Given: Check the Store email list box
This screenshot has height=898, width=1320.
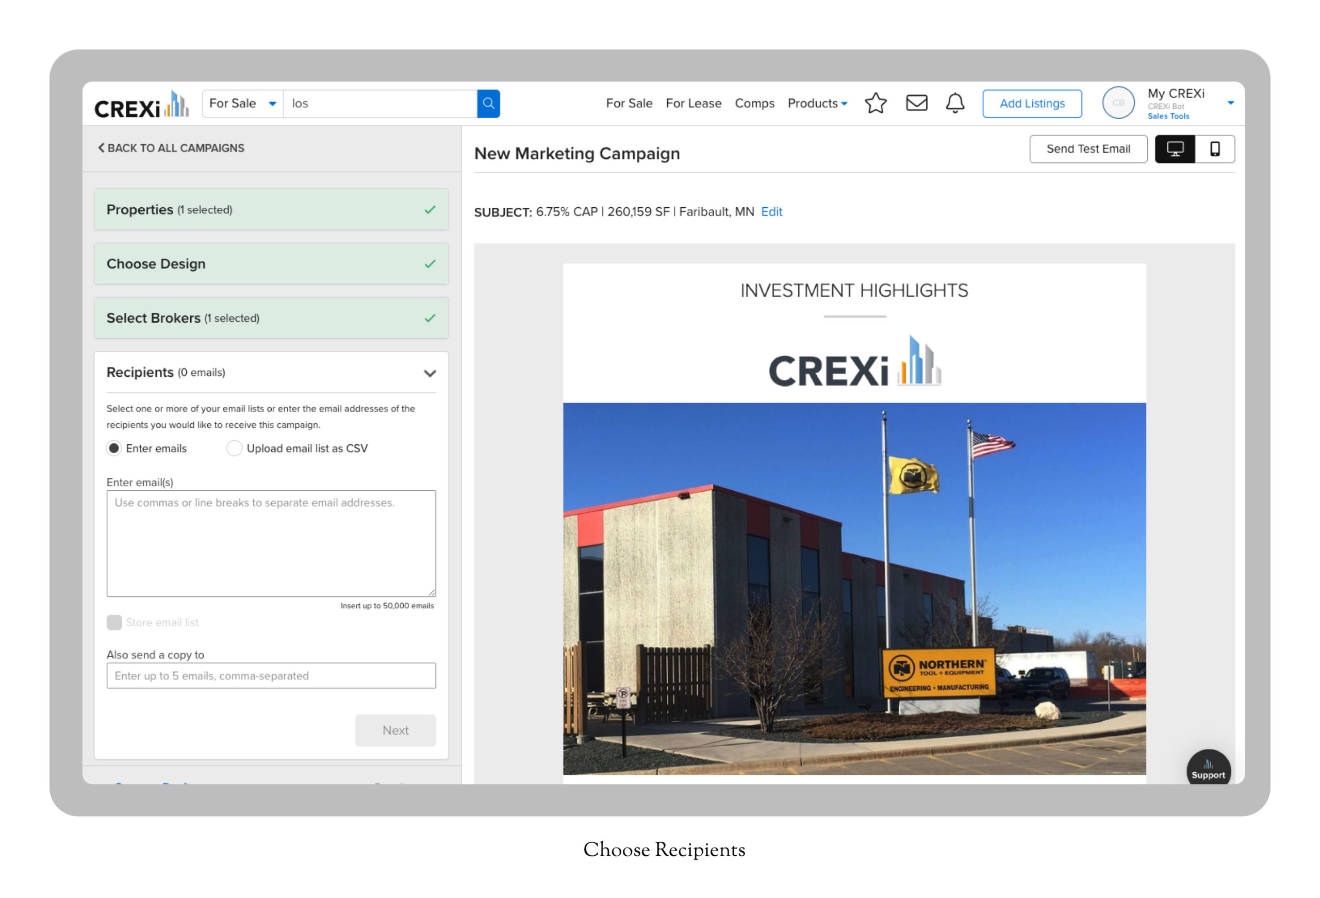Looking at the screenshot, I should tap(114, 622).
